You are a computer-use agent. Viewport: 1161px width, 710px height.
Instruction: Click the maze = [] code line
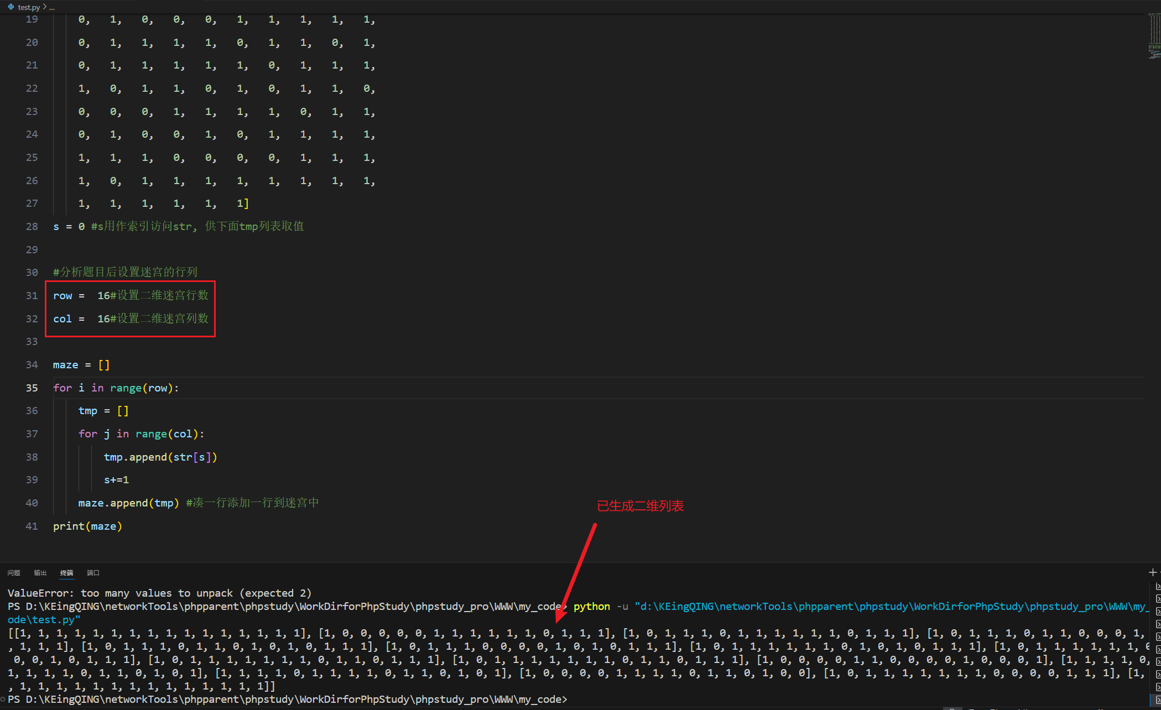click(81, 365)
